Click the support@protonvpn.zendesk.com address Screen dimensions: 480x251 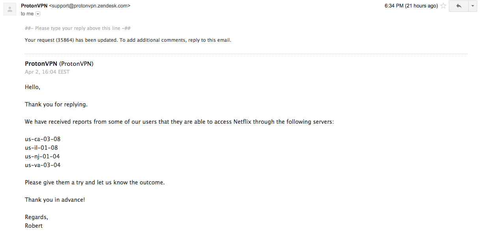tap(90, 6)
